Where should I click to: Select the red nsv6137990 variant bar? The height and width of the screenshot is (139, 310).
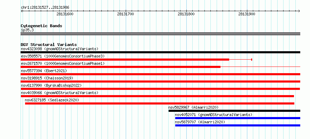(x=160, y=89)
